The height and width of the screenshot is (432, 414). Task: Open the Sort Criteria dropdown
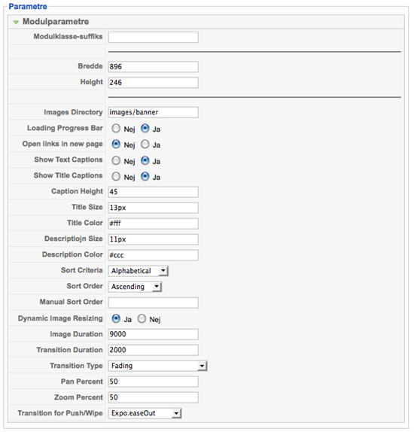tap(139, 271)
